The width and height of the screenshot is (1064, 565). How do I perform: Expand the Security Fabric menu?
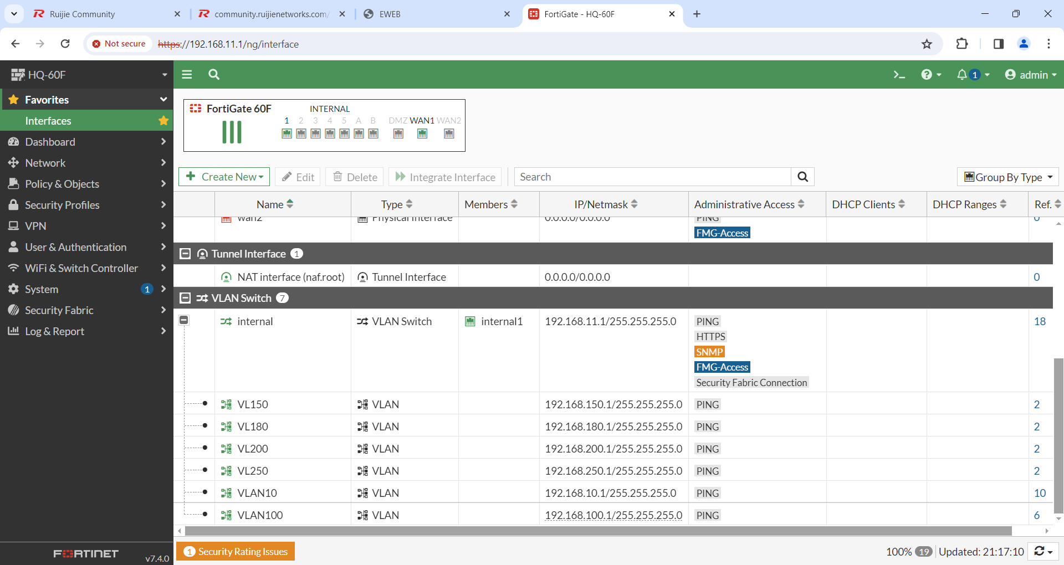pyautogui.click(x=86, y=310)
